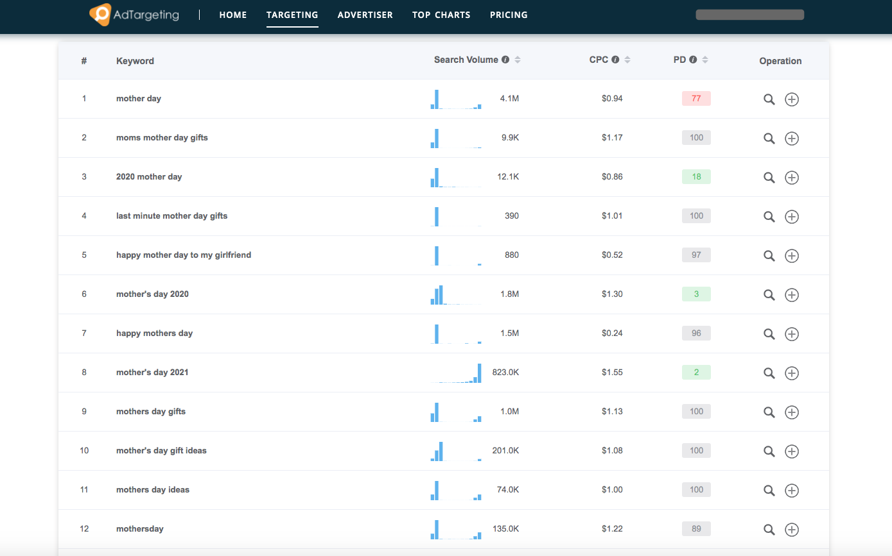Open the PRICING link

[509, 15]
